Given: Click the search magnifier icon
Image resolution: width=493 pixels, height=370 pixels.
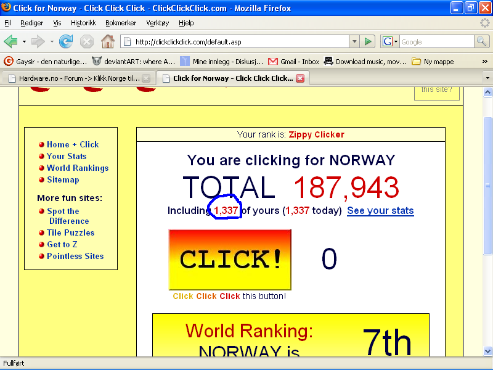Looking at the screenshot, I should tap(481, 41).
